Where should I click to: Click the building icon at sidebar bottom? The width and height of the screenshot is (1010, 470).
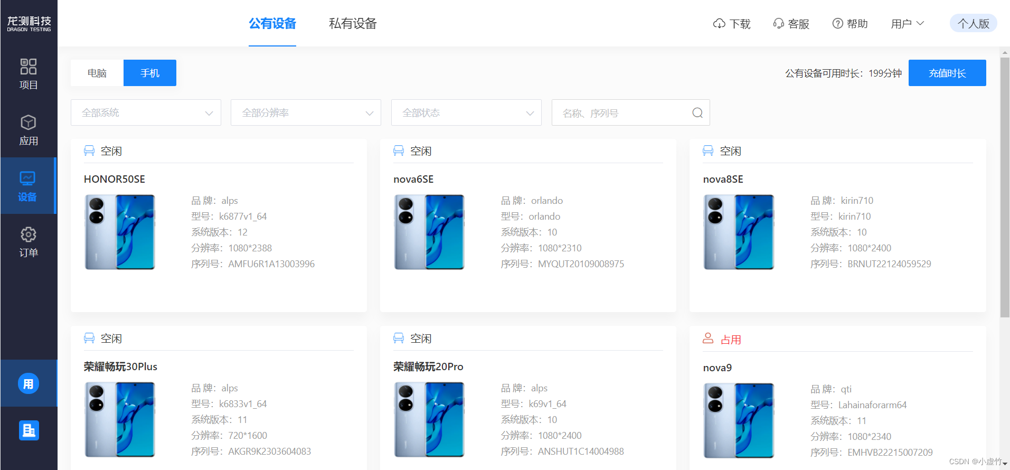pos(29,430)
